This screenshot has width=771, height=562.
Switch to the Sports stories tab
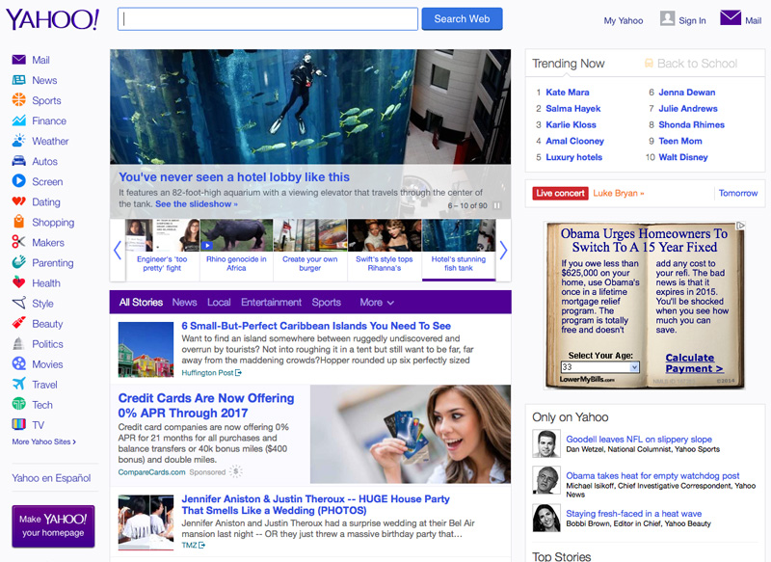[x=326, y=303]
